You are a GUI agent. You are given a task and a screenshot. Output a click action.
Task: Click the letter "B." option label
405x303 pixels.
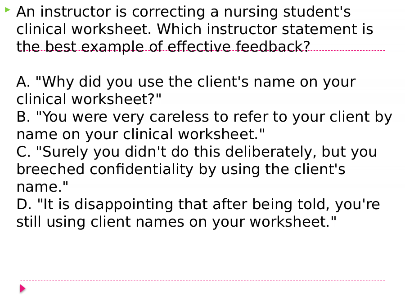pyautogui.click(x=23, y=117)
